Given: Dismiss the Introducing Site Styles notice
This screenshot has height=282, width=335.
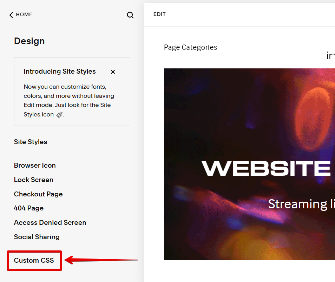Looking at the screenshot, I should point(112,72).
